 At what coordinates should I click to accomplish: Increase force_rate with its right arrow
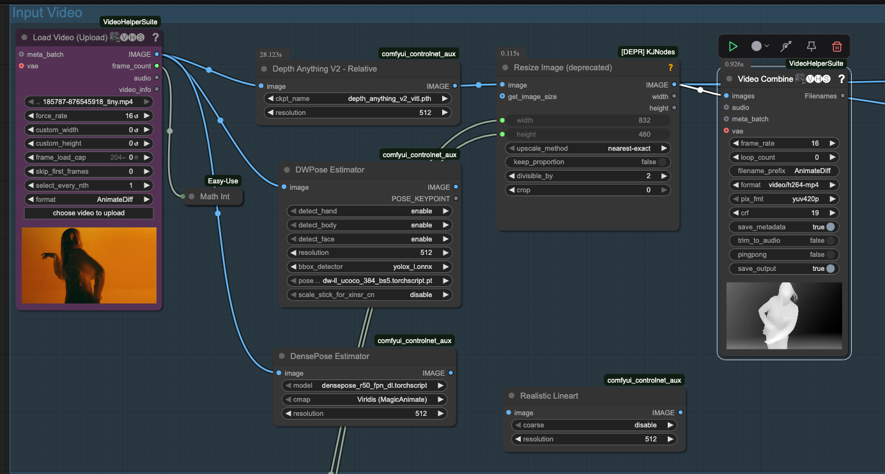pyautogui.click(x=146, y=116)
